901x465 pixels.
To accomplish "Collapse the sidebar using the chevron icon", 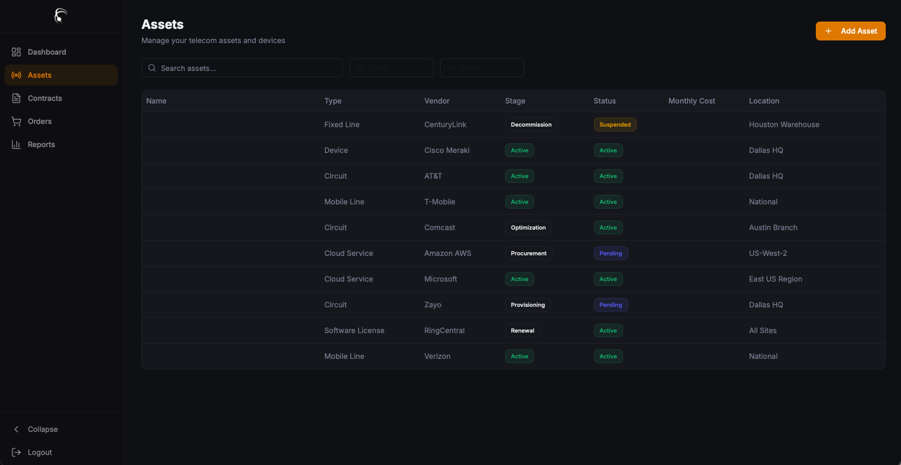I will click(16, 429).
